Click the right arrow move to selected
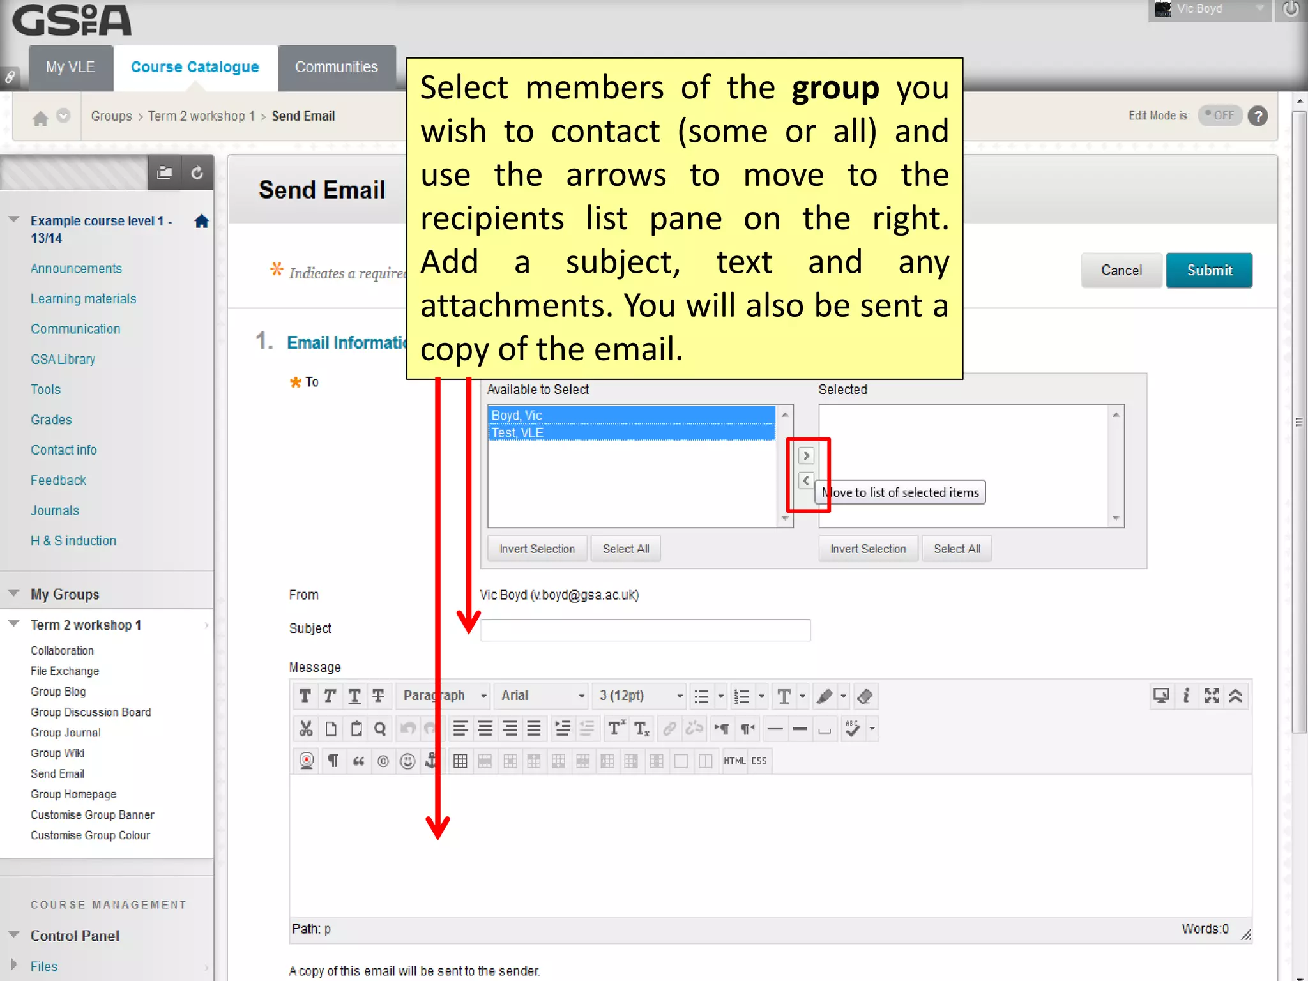 (x=806, y=455)
